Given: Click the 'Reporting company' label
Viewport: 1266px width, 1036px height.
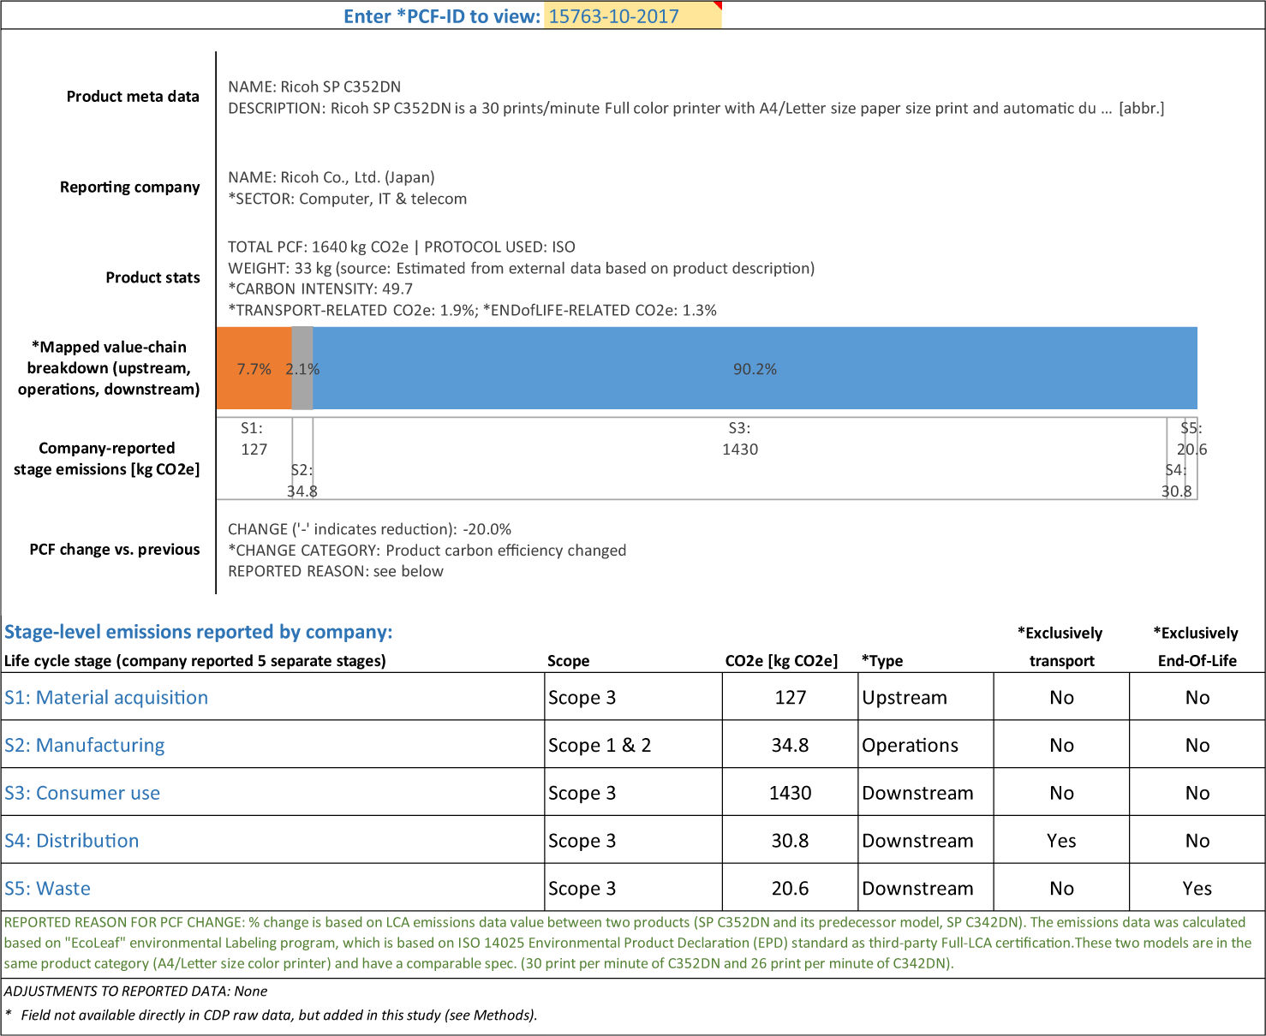Looking at the screenshot, I should (x=130, y=187).
